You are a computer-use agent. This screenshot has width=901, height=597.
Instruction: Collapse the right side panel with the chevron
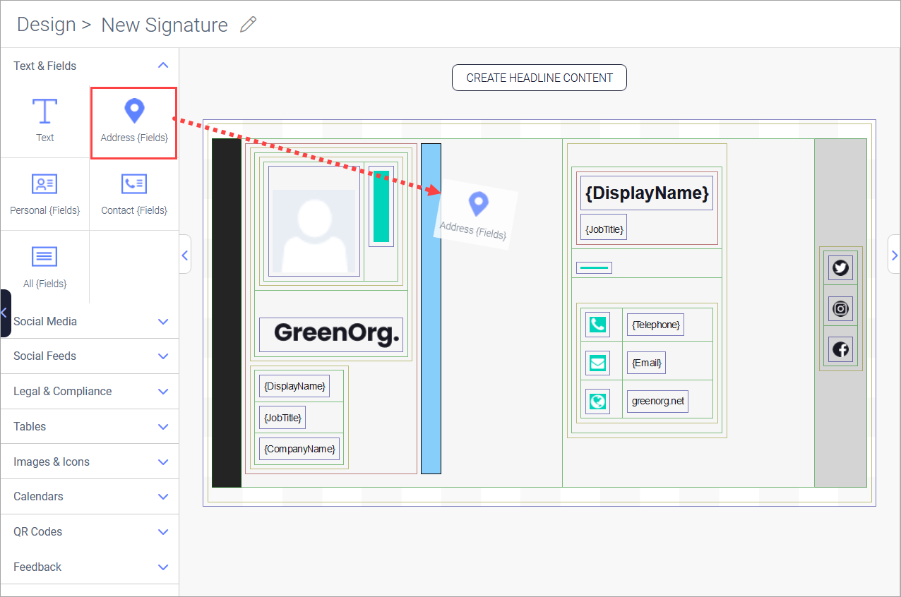(895, 255)
